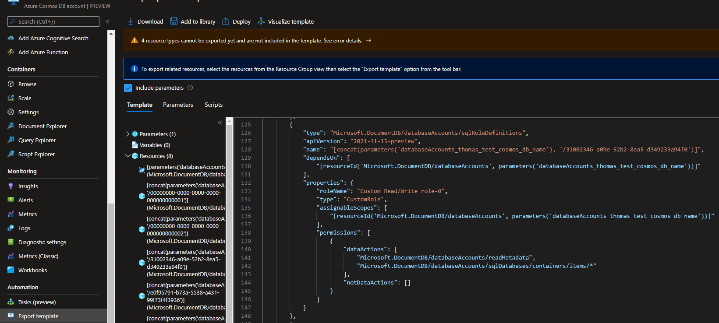This screenshot has height=323, width=719.
Task: Select Variables (0) in template tree
Action: 155,145
